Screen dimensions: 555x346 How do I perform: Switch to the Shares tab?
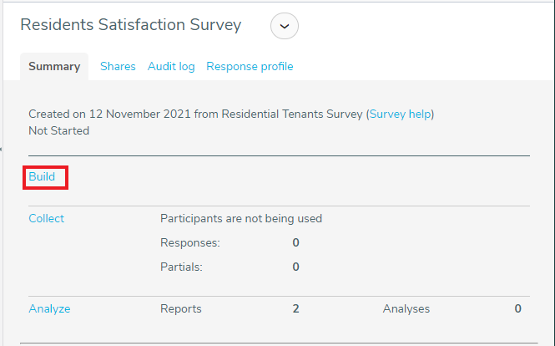[x=118, y=66]
